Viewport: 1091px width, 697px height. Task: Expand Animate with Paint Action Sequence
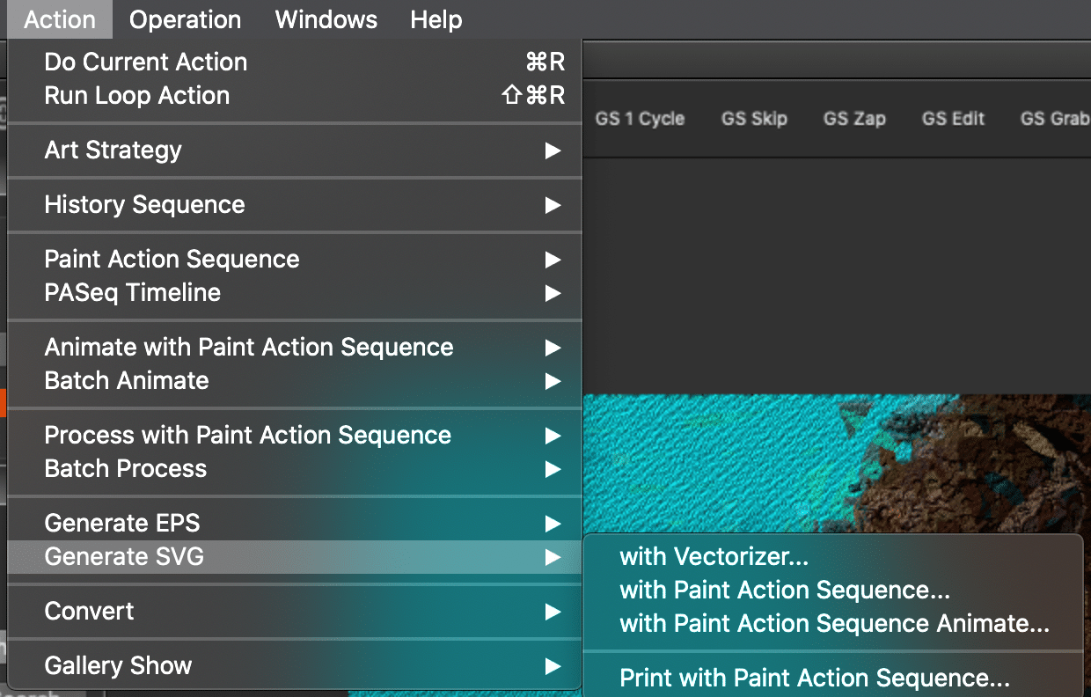point(295,348)
